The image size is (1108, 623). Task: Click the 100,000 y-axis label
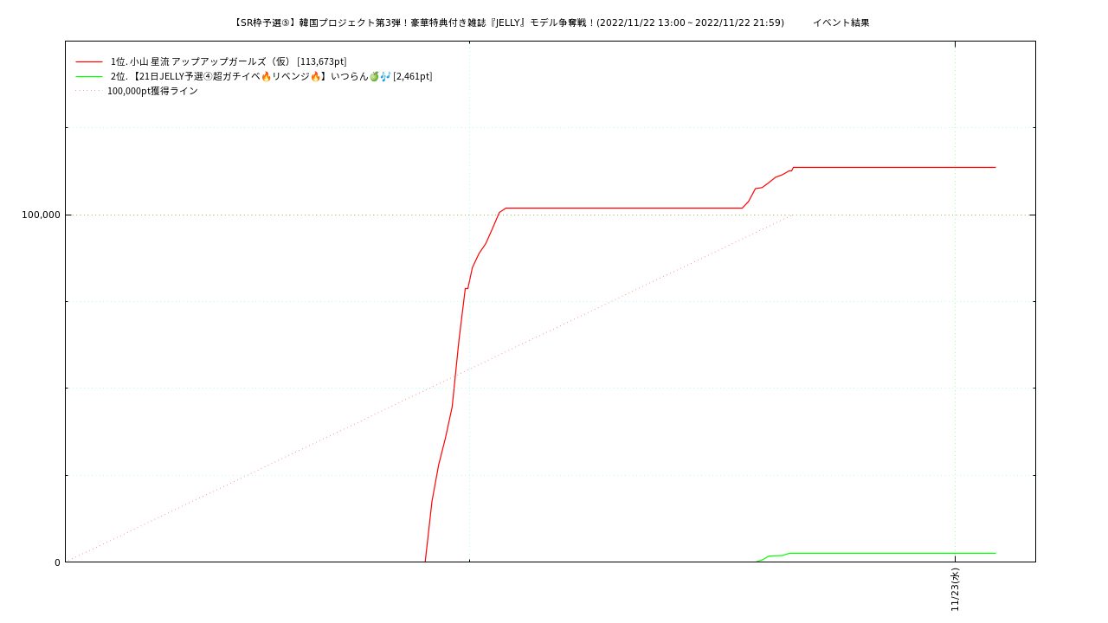pos(41,215)
